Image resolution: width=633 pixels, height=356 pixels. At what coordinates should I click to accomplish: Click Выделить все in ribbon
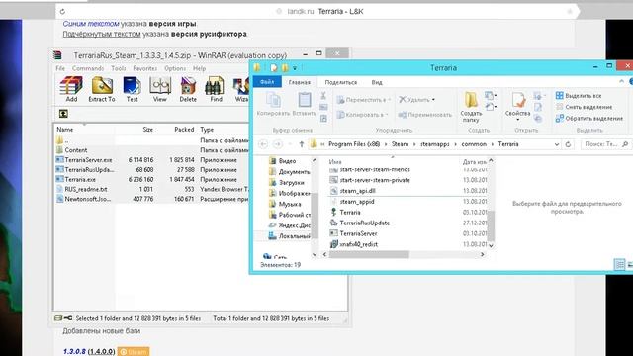(x=579, y=96)
